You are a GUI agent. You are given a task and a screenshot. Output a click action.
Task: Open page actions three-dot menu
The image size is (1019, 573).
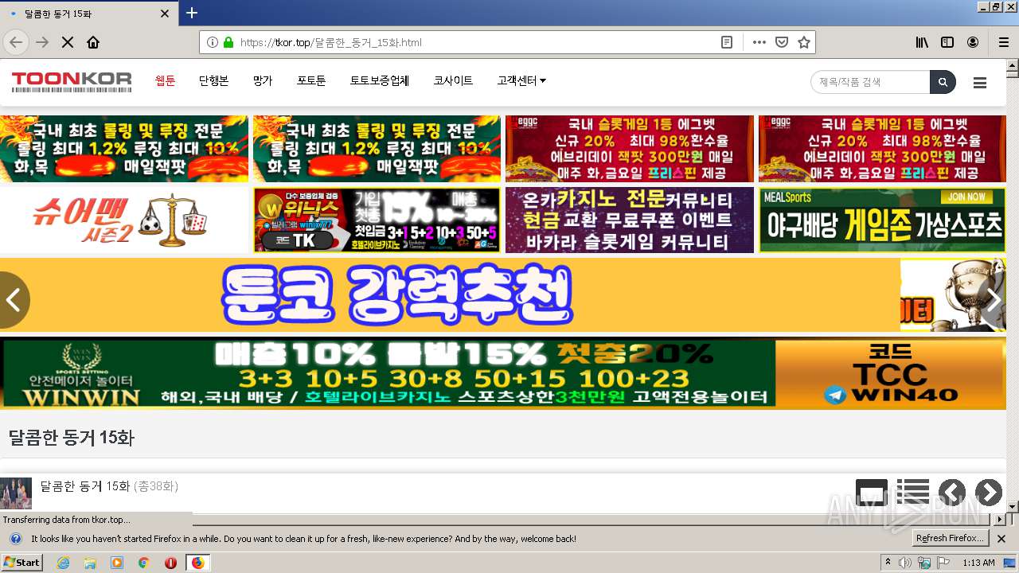759,42
